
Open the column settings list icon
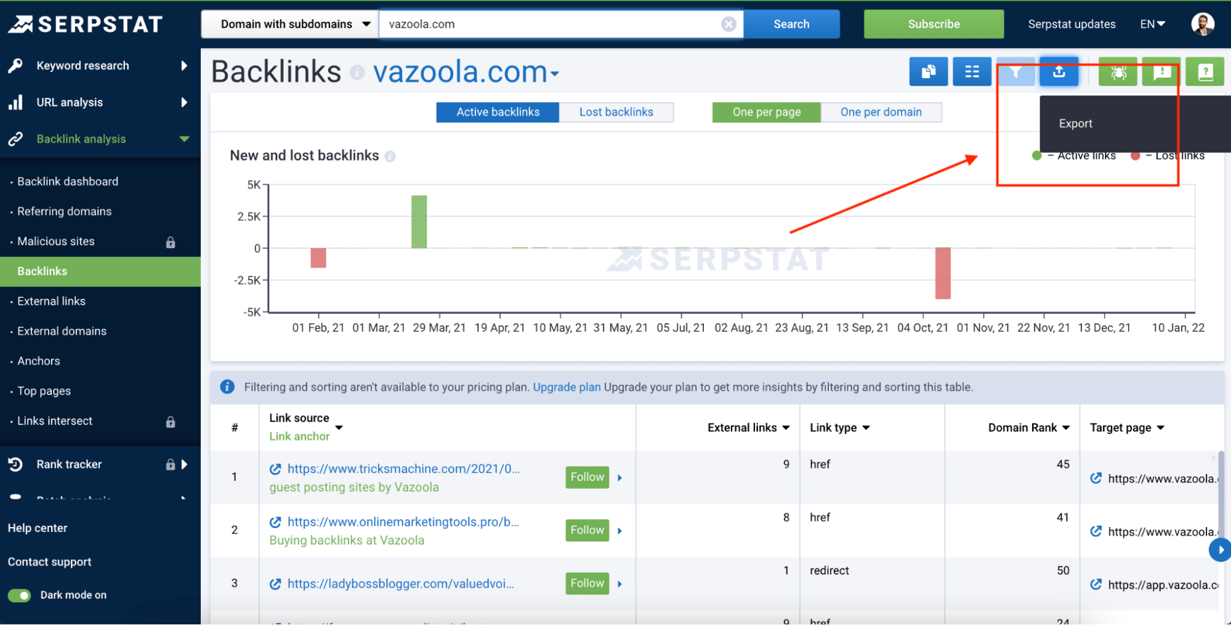point(972,72)
